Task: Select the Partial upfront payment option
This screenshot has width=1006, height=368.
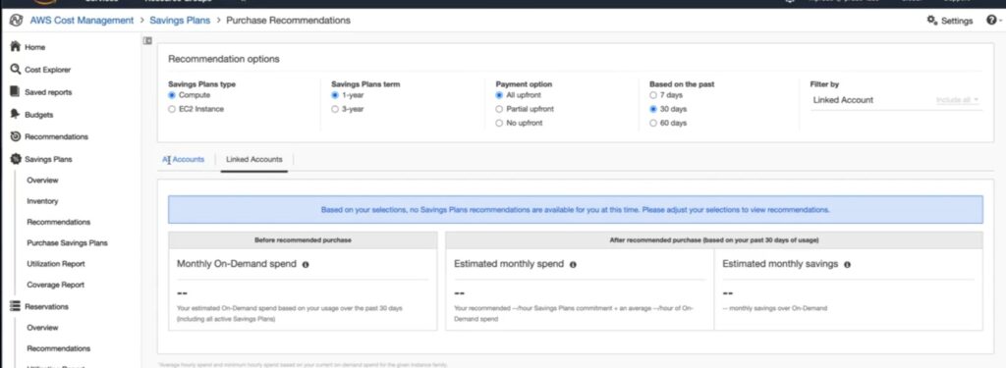Action: pos(499,109)
